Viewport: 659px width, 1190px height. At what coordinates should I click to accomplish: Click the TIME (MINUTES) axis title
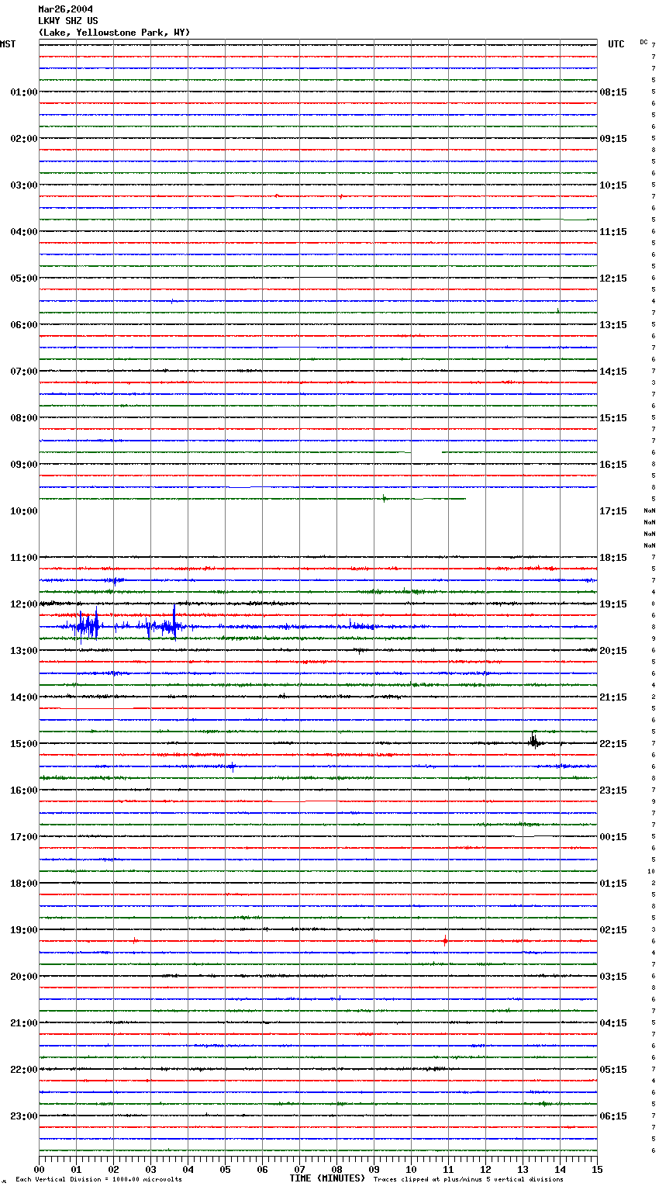[x=327, y=1178]
